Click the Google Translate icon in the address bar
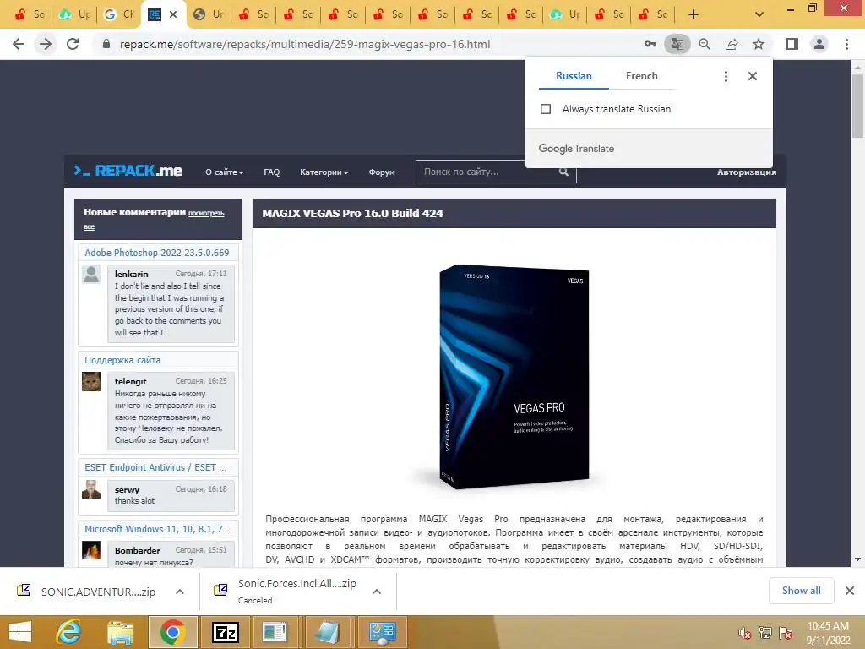865x649 pixels. (677, 44)
